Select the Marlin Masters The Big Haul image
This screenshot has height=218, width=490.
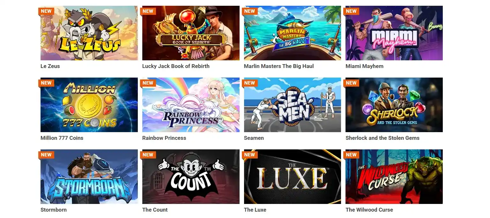pos(293,33)
